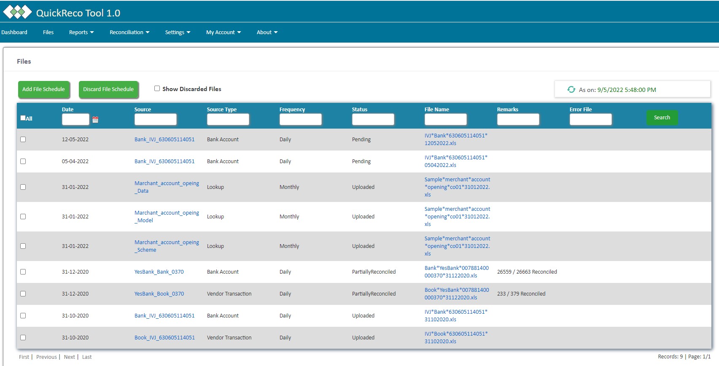
Task: Download file Bank*YesBank*007881400000370*31122020.xls
Action: coord(457,272)
